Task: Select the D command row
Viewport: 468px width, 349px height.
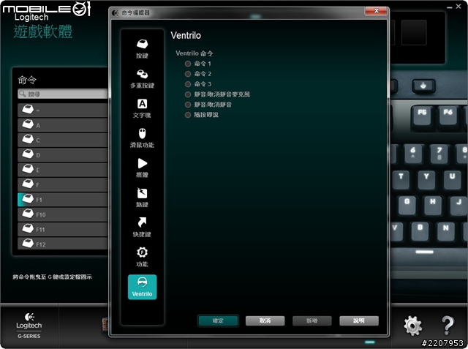Action: click(x=63, y=155)
